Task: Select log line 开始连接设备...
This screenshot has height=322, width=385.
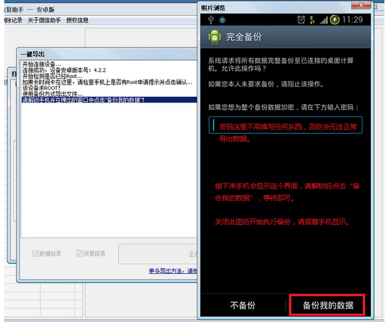Action: tap(42, 64)
